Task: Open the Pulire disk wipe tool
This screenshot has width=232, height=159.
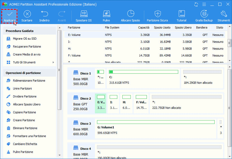Action: 106,14
